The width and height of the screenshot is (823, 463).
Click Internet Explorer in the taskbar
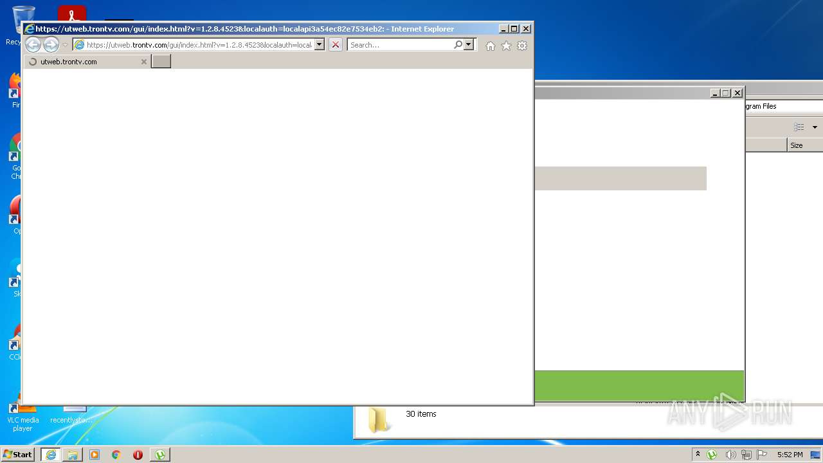pyautogui.click(x=51, y=455)
